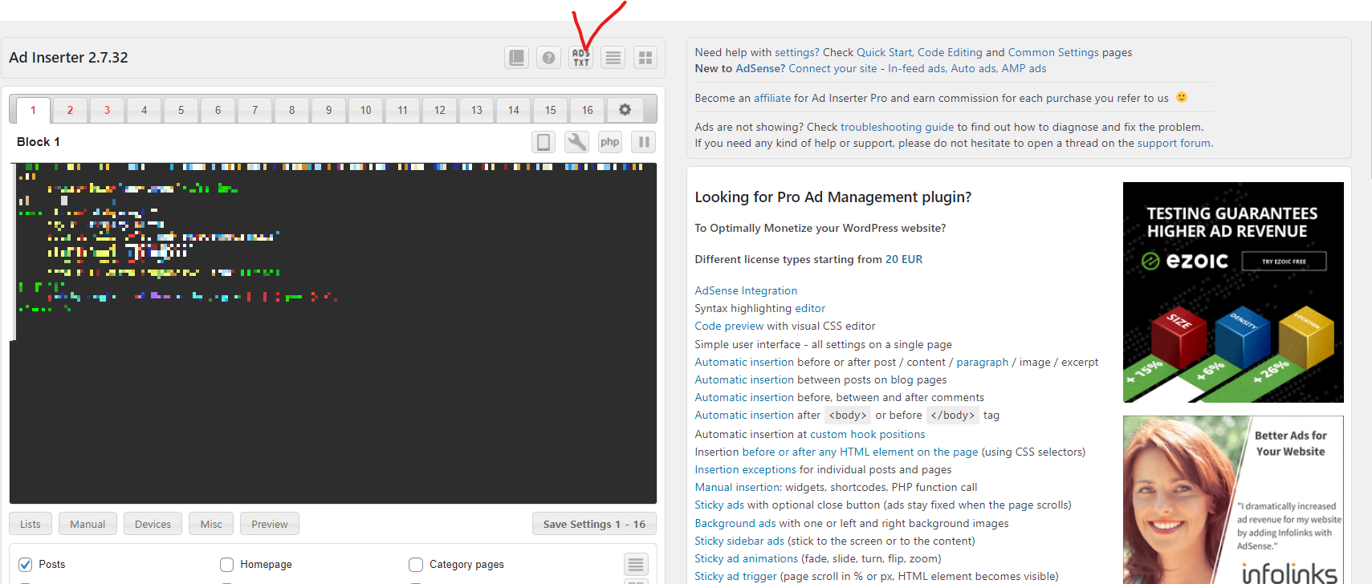Open the documentation book icon
Viewport: 1372px width, 584px height.
tap(516, 58)
